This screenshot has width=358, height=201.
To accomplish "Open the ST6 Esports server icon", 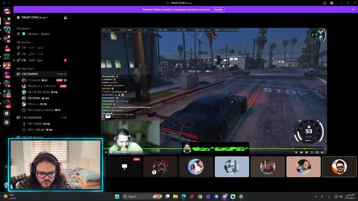I will click(x=7, y=56).
